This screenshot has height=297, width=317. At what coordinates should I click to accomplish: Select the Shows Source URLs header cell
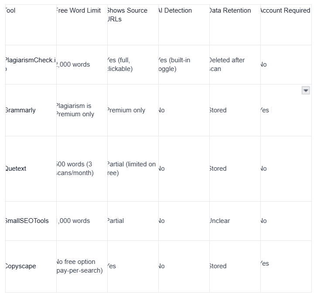133,25
